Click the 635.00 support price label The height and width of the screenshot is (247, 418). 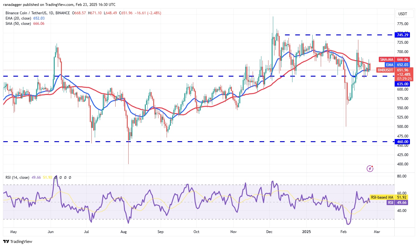[x=402, y=84]
